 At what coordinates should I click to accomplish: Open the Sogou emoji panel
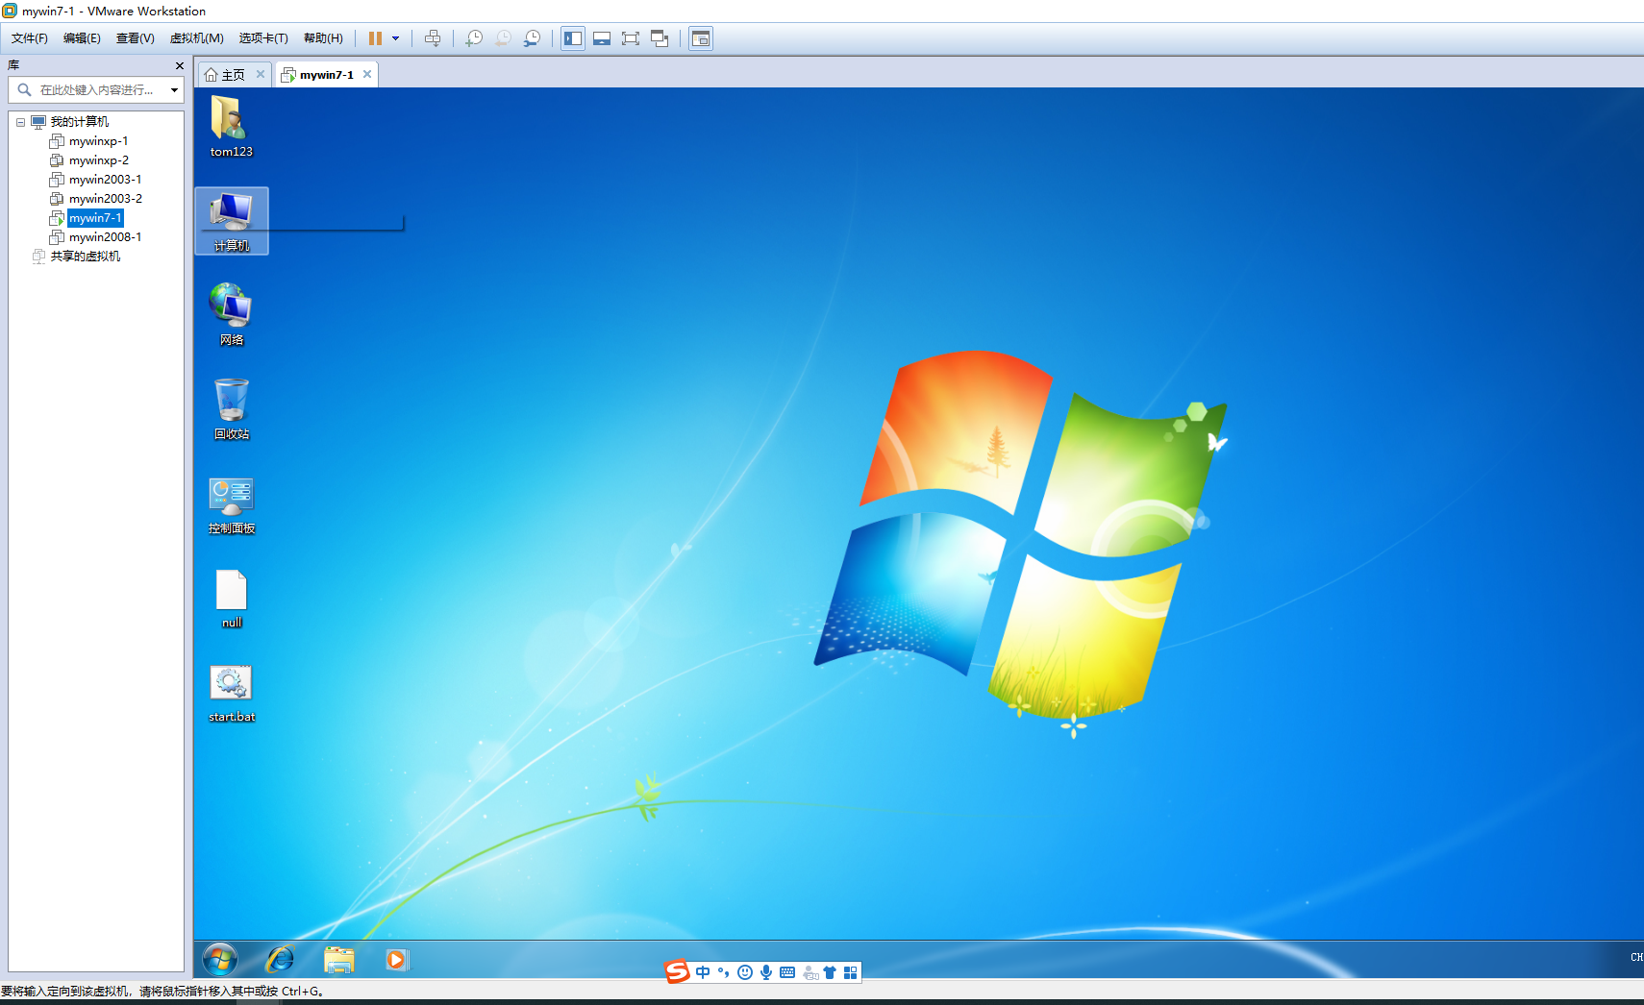pyautogui.click(x=745, y=972)
